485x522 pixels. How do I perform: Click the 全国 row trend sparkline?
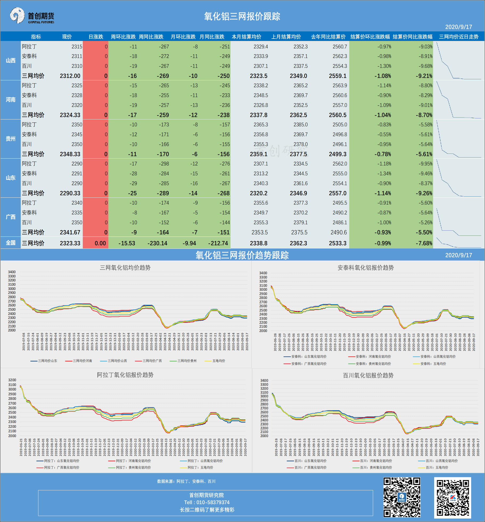click(458, 243)
